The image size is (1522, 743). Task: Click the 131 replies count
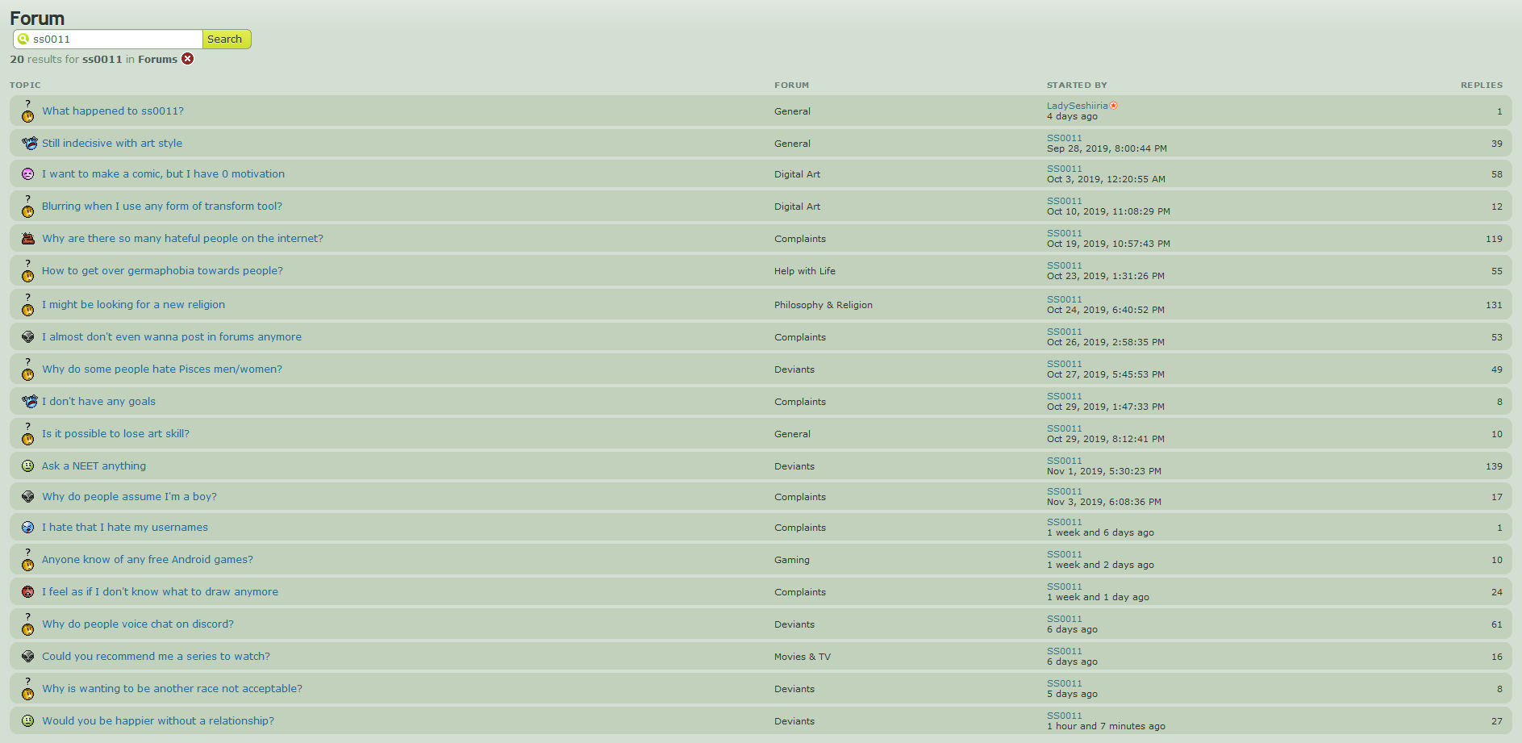point(1494,305)
